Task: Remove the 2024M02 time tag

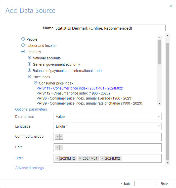Action: (102, 158)
